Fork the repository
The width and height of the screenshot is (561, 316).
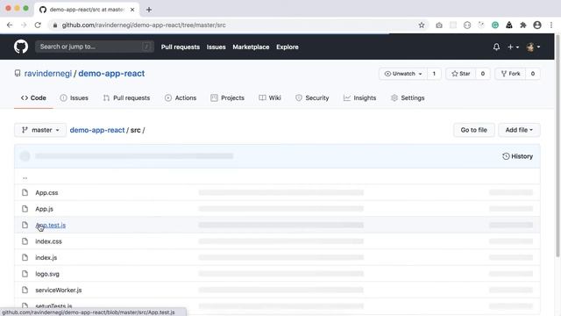pyautogui.click(x=510, y=74)
